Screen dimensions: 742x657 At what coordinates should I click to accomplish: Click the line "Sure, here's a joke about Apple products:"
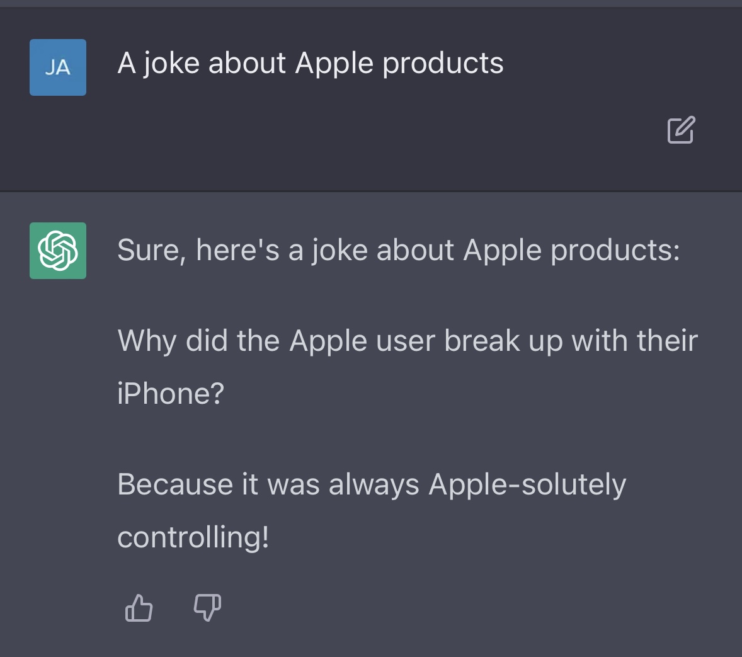pyautogui.click(x=398, y=251)
